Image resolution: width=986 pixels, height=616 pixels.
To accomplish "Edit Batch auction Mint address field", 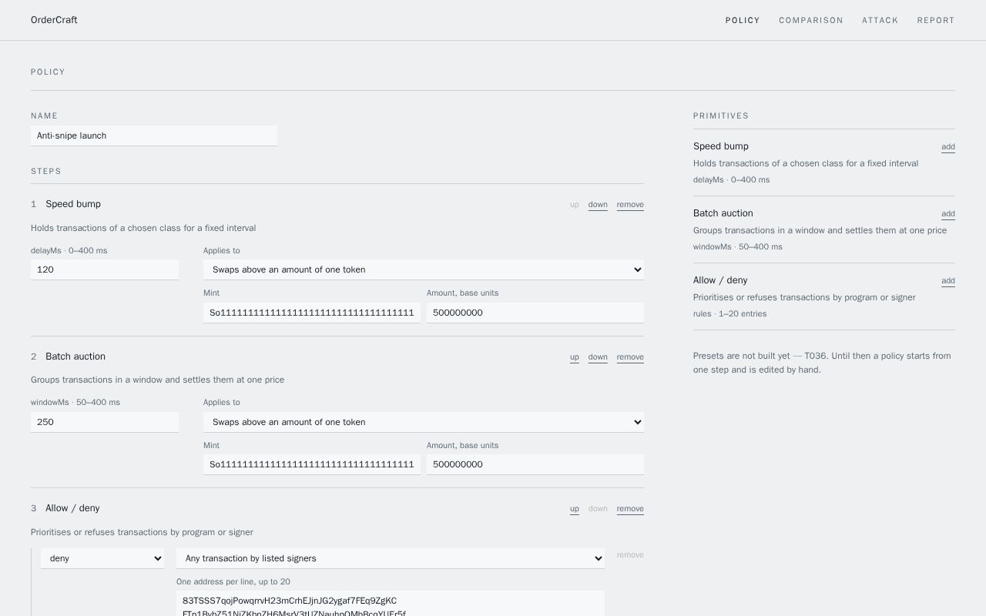I will 312,464.
